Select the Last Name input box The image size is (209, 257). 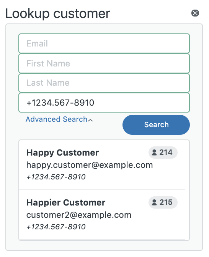(x=104, y=83)
